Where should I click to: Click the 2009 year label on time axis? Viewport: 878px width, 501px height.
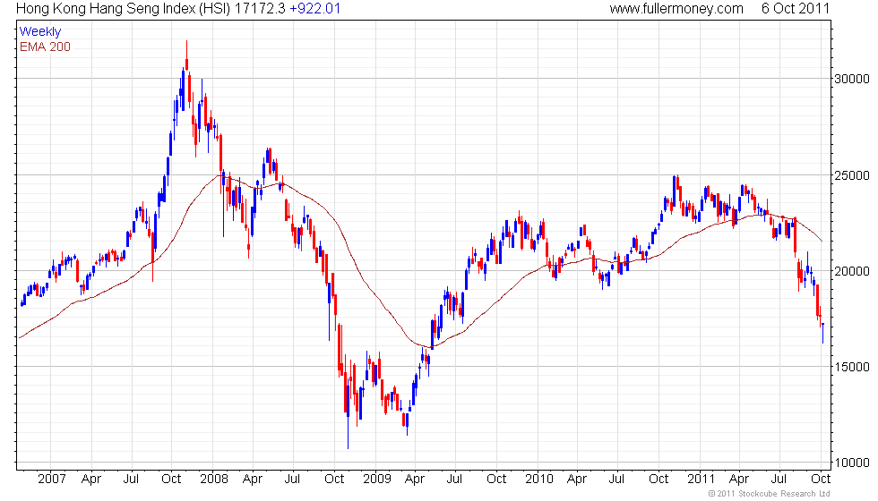tap(377, 479)
